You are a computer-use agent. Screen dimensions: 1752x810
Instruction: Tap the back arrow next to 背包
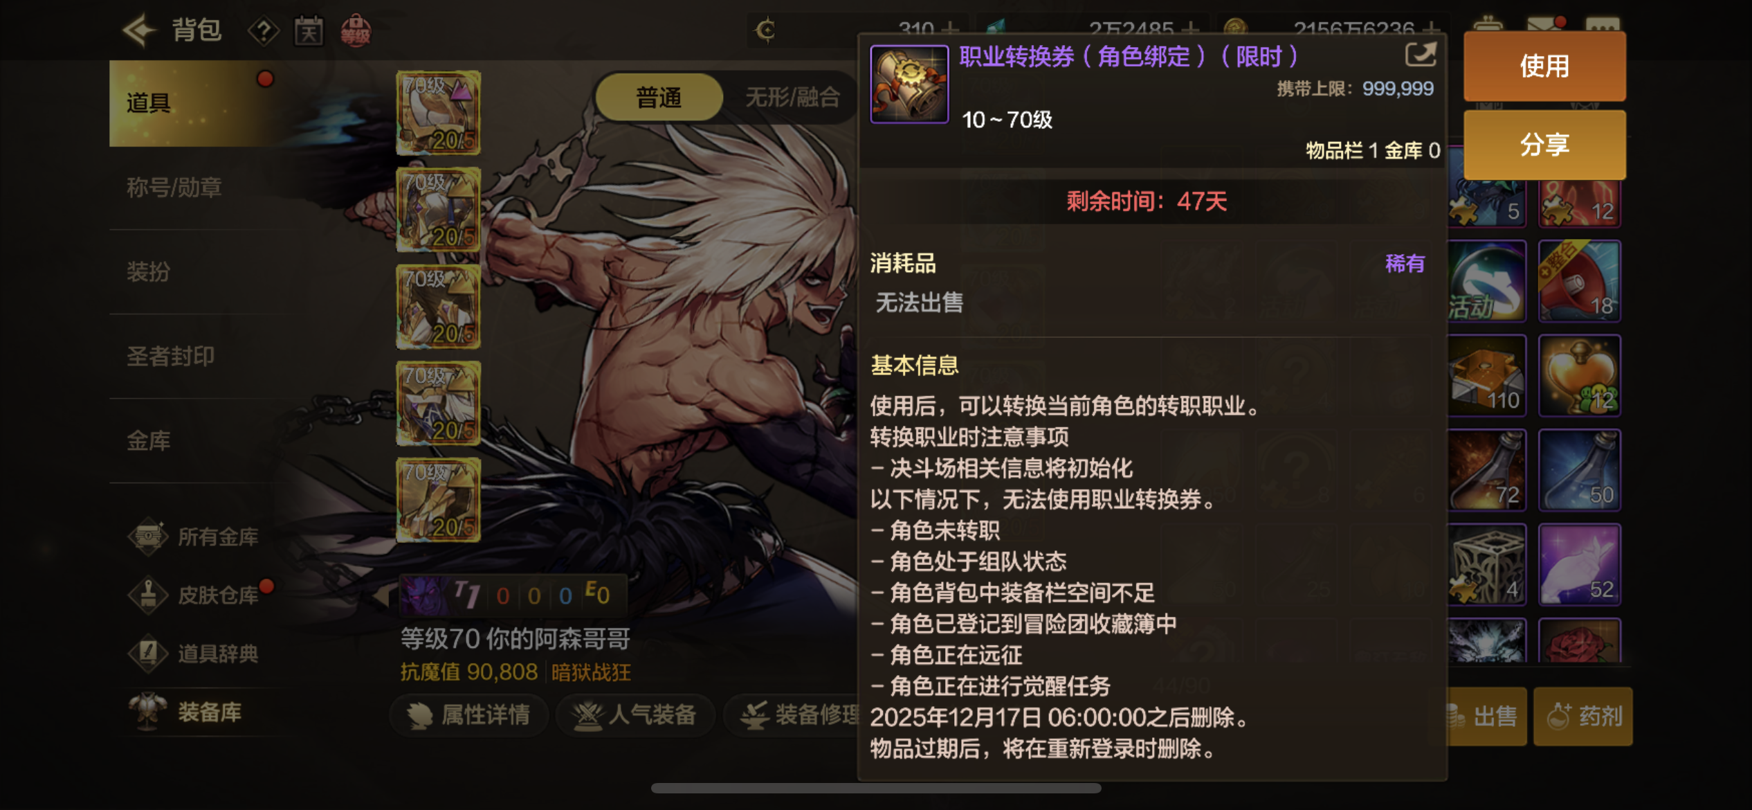[x=140, y=30]
